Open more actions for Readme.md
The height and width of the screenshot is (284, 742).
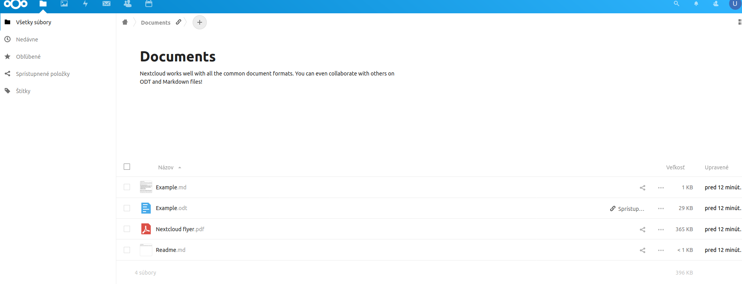pyautogui.click(x=661, y=250)
